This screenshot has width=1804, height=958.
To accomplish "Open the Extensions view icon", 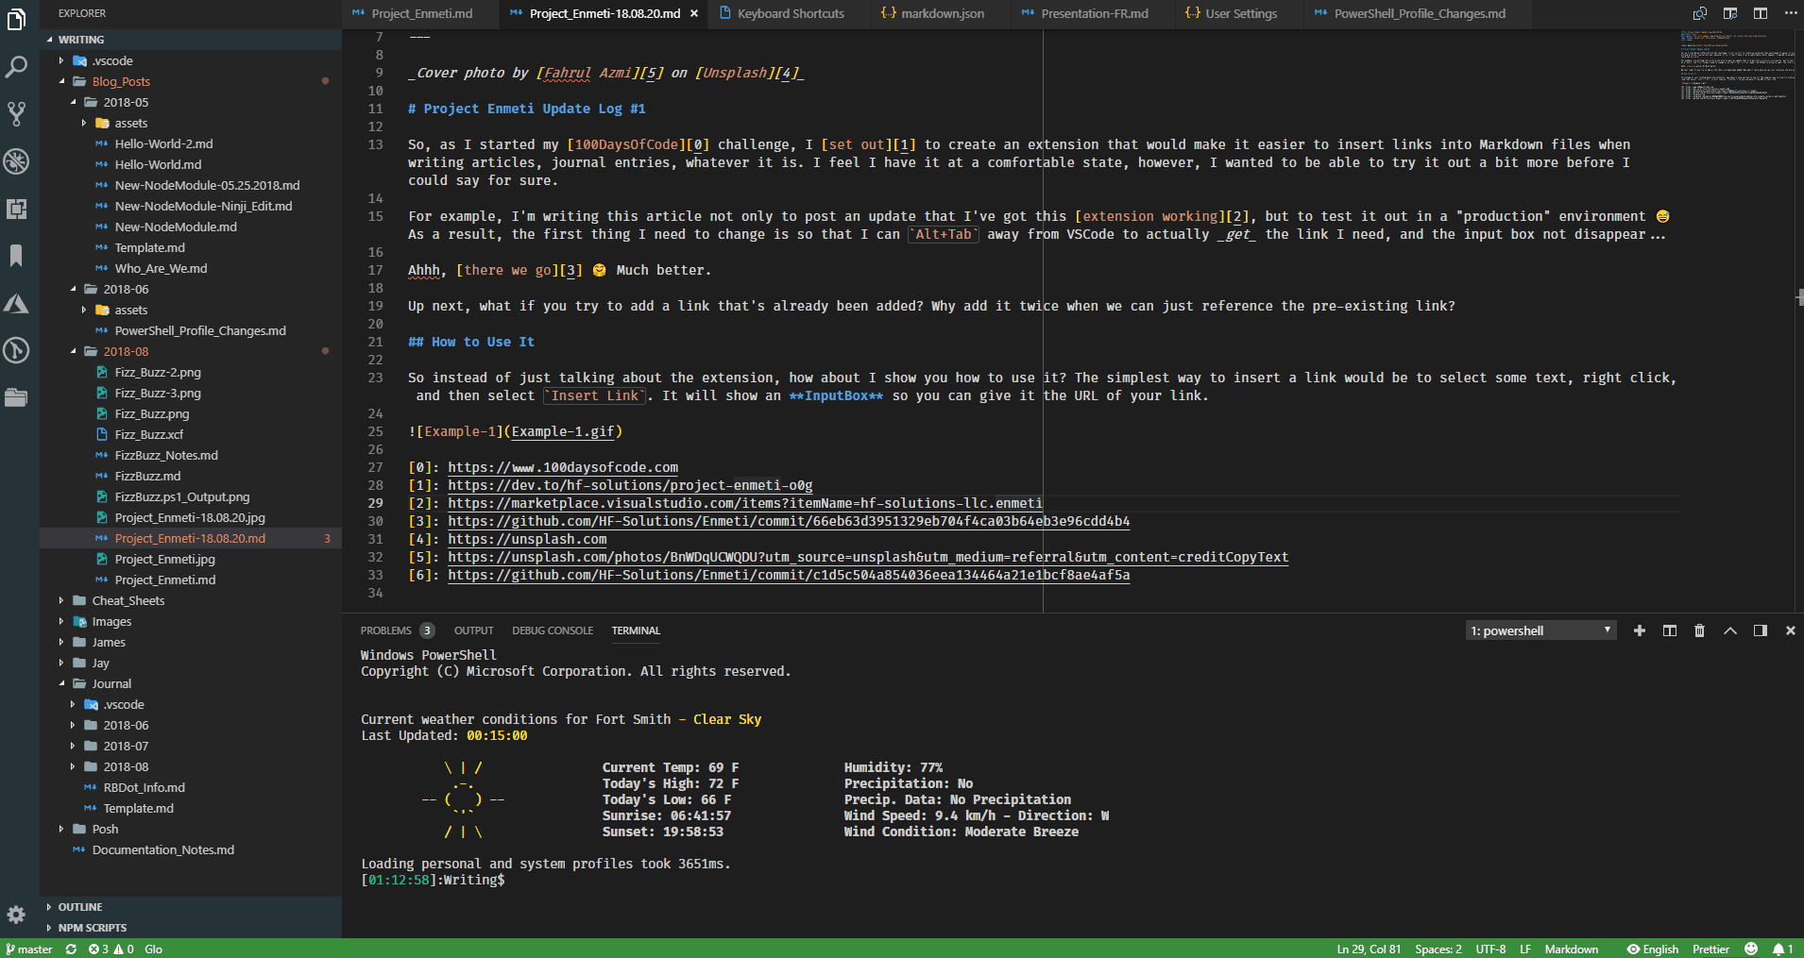I will coord(17,209).
